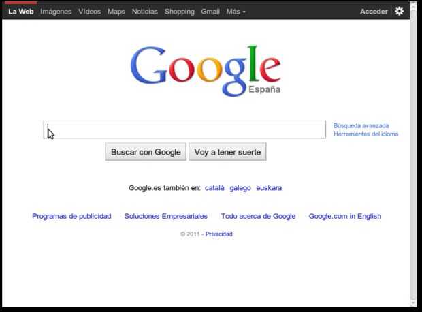
Task: Click the Voy a tener suerte button
Action: [x=228, y=152]
